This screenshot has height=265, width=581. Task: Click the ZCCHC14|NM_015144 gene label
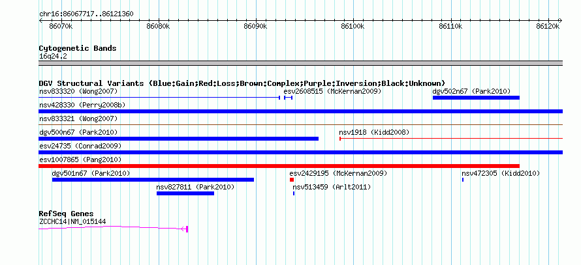coord(72,222)
